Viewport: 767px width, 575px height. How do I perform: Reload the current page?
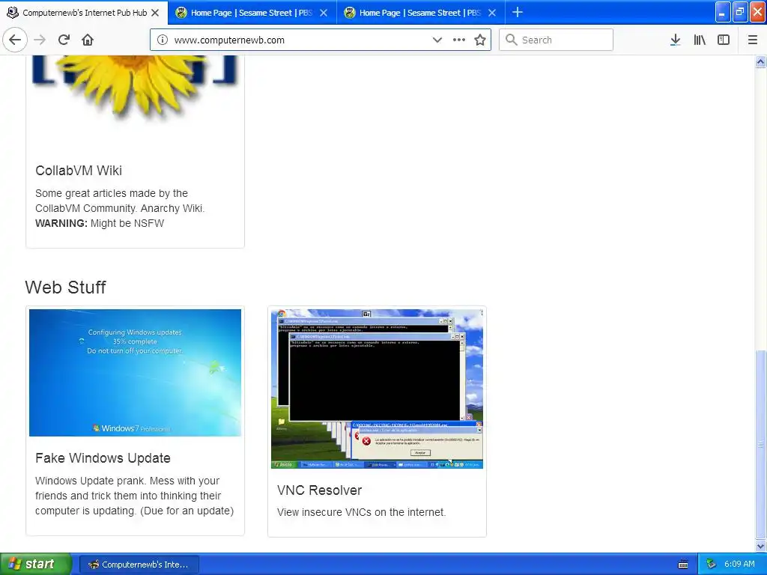click(x=64, y=40)
